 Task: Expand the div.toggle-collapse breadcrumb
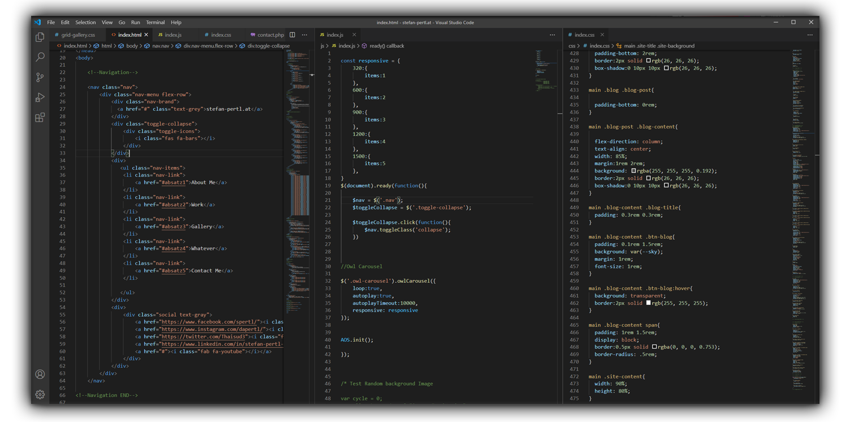point(268,46)
